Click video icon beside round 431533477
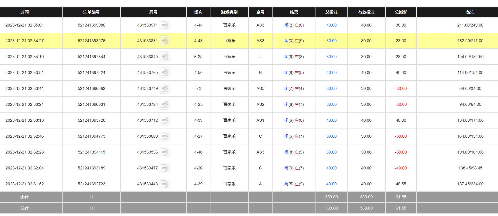This screenshot has width=498, height=216. tap(164, 168)
